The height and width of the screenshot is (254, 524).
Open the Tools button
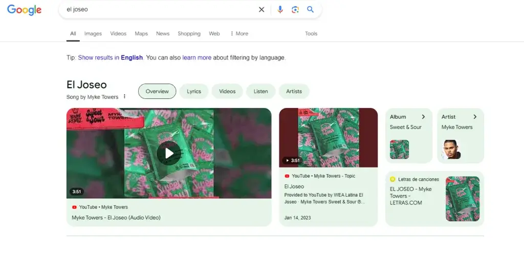(x=311, y=33)
